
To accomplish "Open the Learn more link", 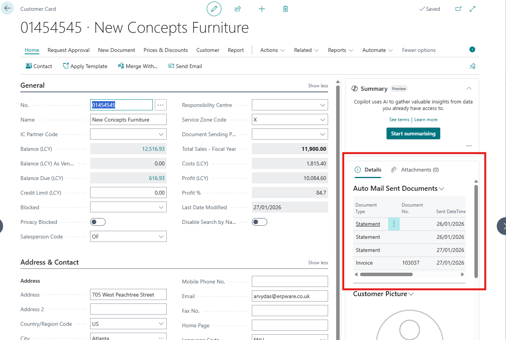I will point(426,120).
